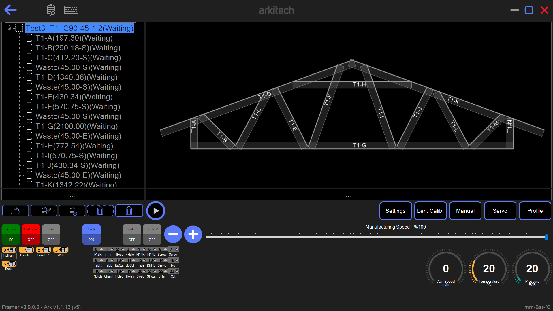
Task: Open the Settings panel
Action: (x=395, y=211)
